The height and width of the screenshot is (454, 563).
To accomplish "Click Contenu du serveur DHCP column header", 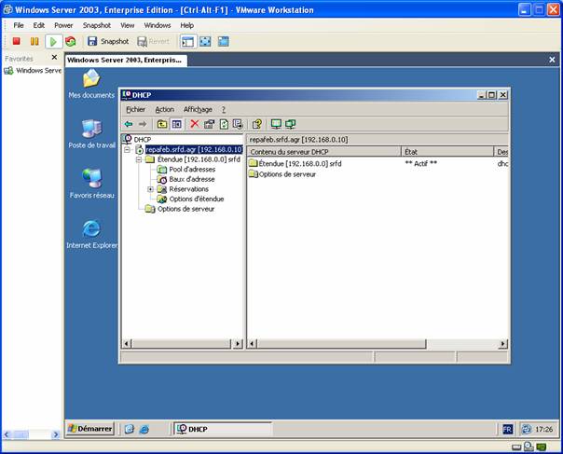I will click(x=324, y=152).
